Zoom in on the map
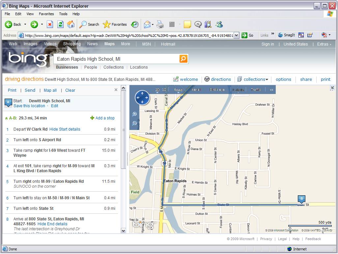This screenshot has width=338, height=254. coord(134,114)
